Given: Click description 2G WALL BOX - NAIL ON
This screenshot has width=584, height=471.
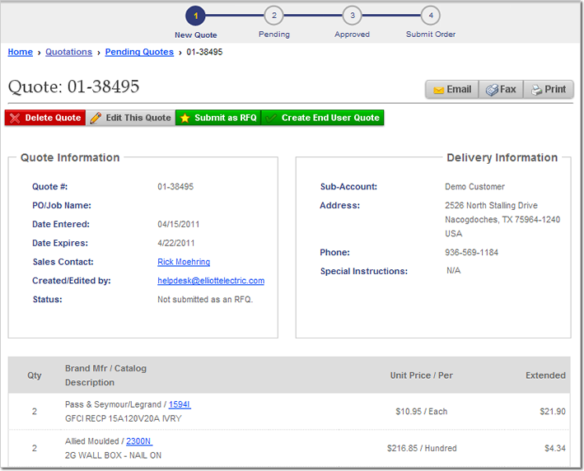Looking at the screenshot, I should pos(113,455).
